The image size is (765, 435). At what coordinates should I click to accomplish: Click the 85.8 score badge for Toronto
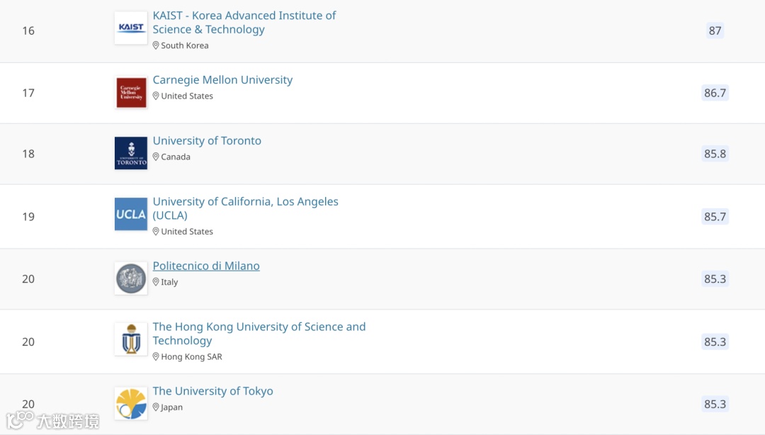tap(715, 154)
